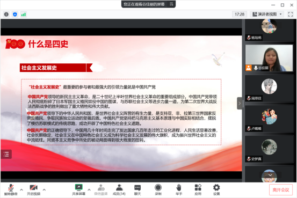Screen dimensions: 297x198
Task: Open 演讲者视图 view dropdown
Action: [x=267, y=14]
